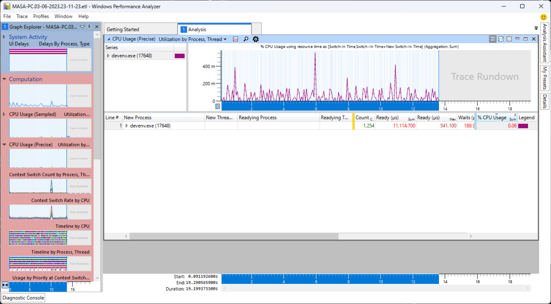Select Timeline by Process, Thread thumbnail
The width and height of the screenshot is (551, 304).
50,263
